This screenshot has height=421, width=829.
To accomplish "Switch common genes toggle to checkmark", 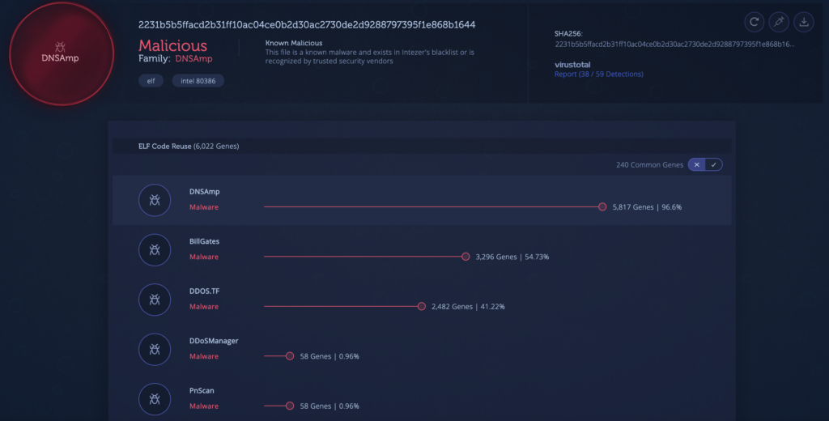I will pyautogui.click(x=714, y=164).
